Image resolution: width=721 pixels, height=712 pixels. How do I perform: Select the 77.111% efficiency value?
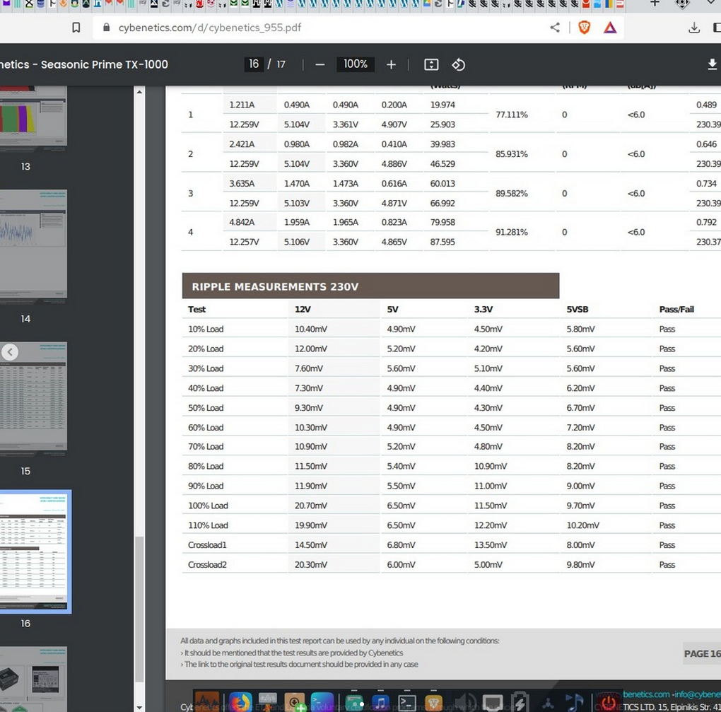511,115
